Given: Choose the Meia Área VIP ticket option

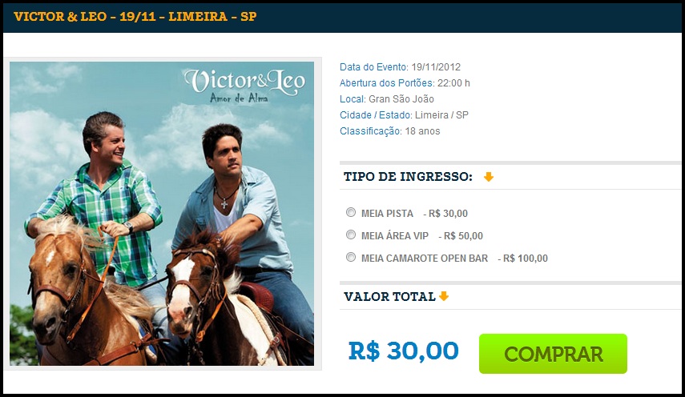Looking at the screenshot, I should (351, 235).
